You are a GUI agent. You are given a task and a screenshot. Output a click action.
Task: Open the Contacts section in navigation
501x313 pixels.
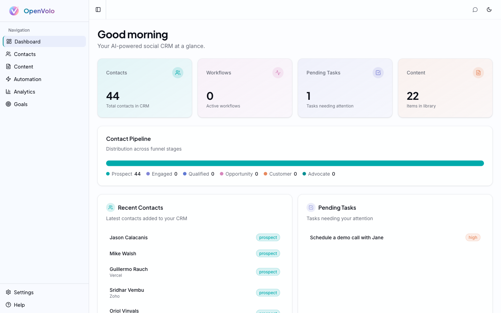click(24, 54)
